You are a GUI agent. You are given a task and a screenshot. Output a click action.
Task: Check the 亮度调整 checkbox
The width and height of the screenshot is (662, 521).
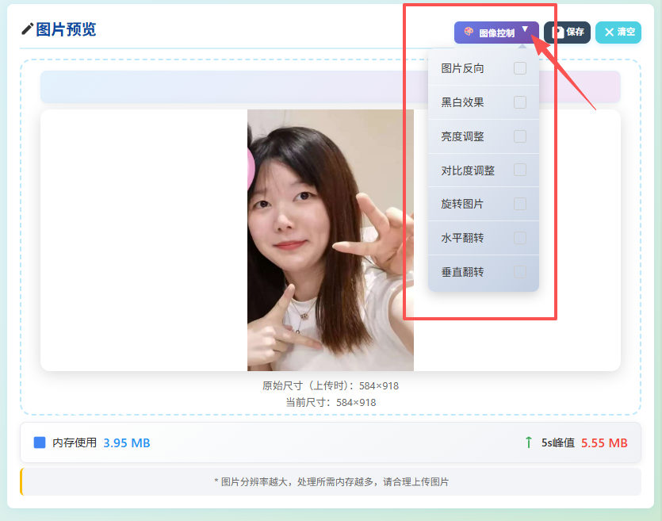tap(520, 136)
